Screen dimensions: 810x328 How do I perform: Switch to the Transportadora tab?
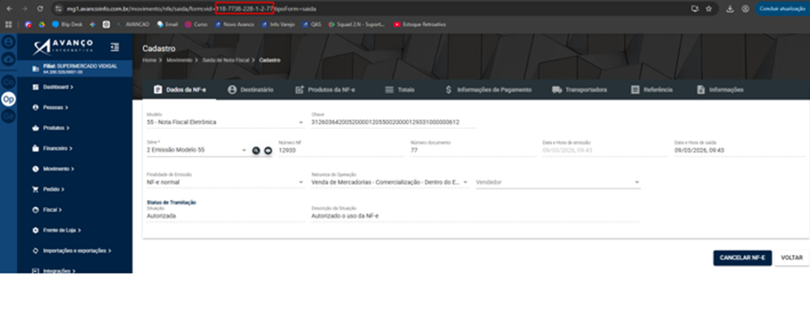pos(580,90)
